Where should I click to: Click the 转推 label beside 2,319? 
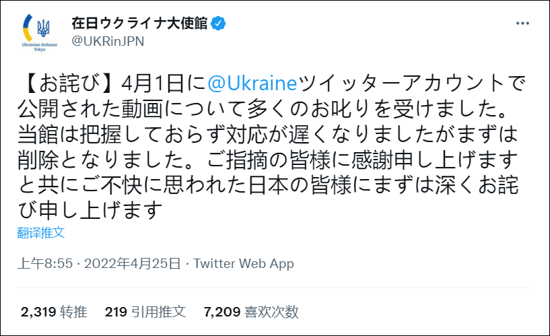pyautogui.click(x=73, y=312)
